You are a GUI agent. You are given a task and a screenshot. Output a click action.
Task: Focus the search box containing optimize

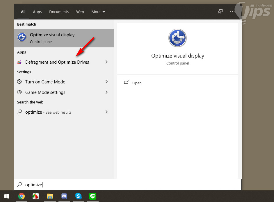(128, 185)
